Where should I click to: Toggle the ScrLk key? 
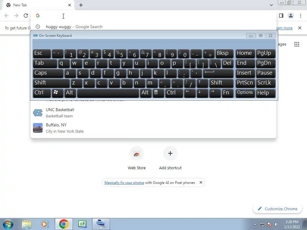[266, 83]
